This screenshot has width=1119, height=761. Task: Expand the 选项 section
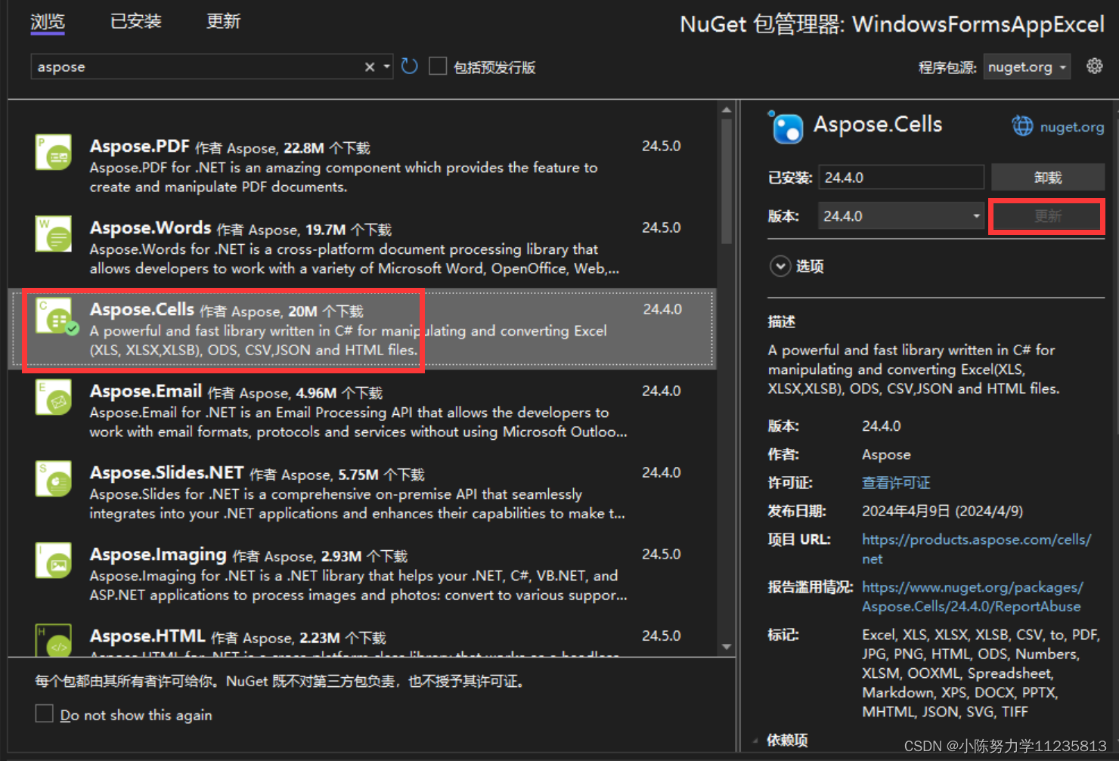point(798,266)
